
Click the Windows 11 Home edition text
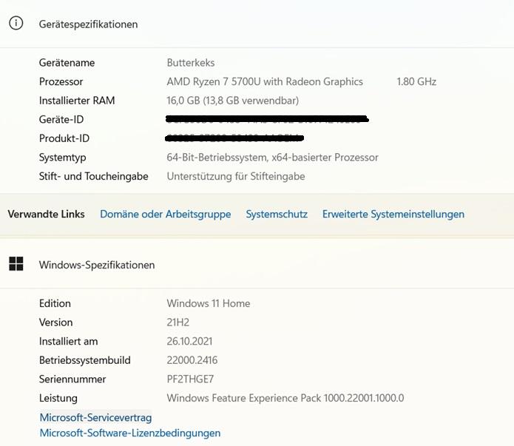click(x=208, y=303)
